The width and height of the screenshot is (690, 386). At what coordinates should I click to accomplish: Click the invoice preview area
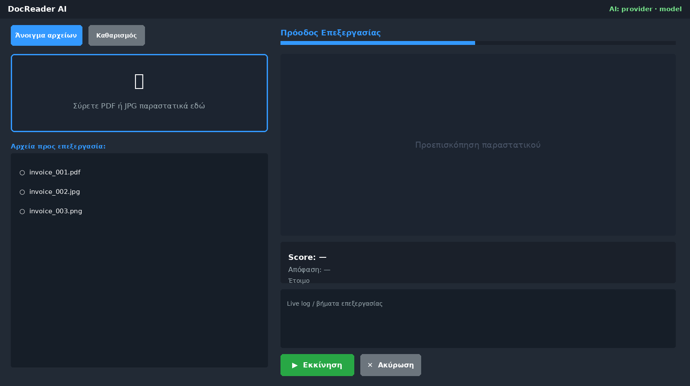[478, 145]
